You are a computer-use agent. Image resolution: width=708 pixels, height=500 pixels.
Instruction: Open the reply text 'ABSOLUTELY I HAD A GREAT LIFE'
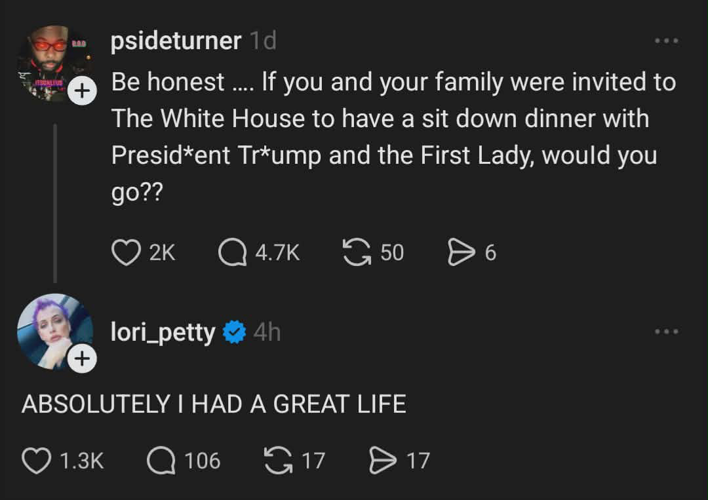pos(214,404)
